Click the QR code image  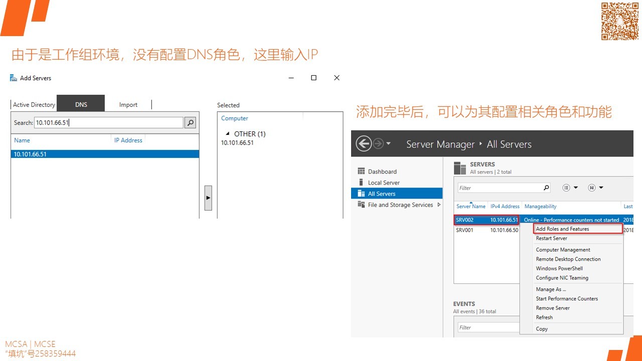pyautogui.click(x=620, y=21)
